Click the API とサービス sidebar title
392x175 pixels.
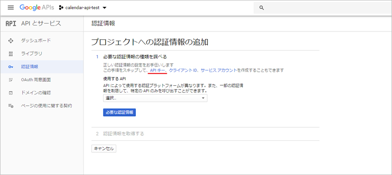tap(41, 24)
